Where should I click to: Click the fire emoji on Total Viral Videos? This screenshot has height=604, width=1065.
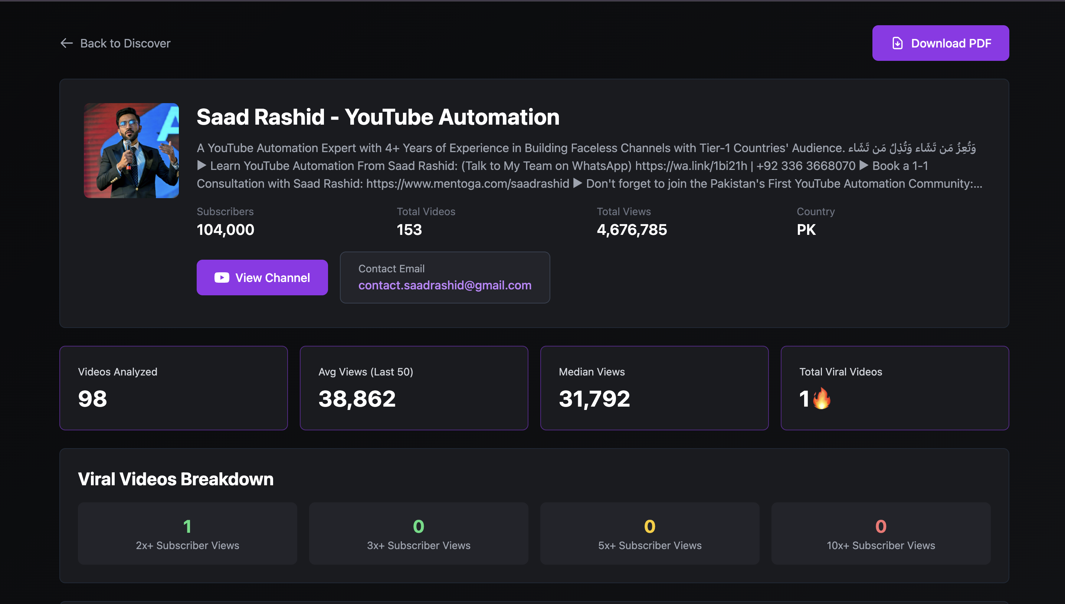click(x=822, y=398)
